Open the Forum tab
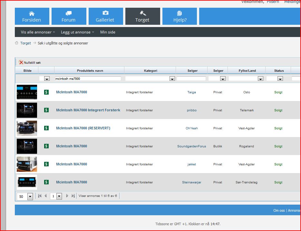The width and height of the screenshot is (301, 231). pos(69,16)
